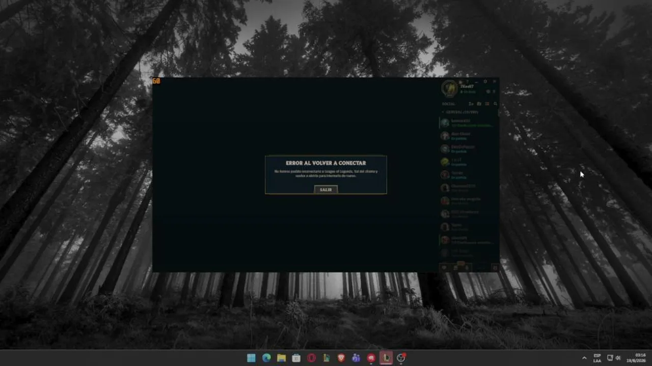Launch Brave browser from the taskbar
This screenshot has height=366, width=652.
(x=341, y=358)
